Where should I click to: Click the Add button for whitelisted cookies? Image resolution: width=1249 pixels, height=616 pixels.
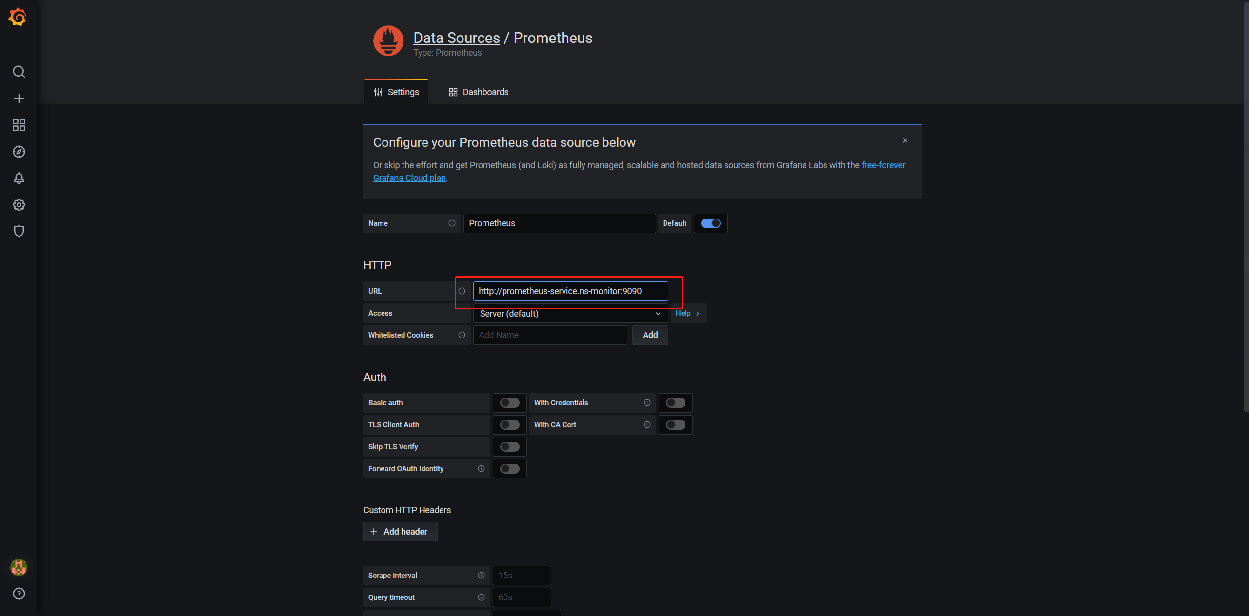tap(650, 335)
